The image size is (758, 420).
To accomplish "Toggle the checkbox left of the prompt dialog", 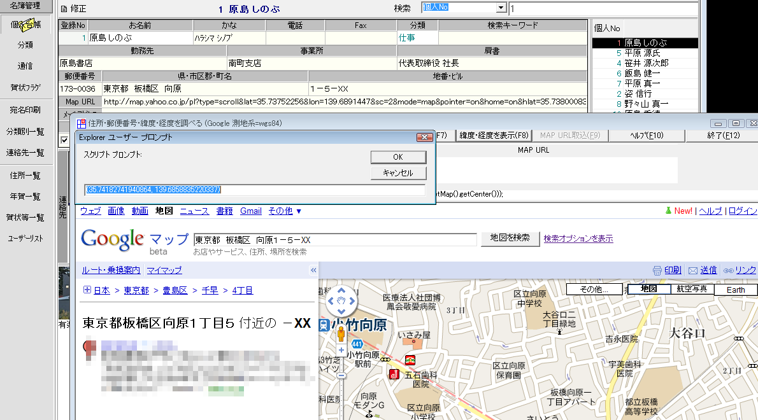I will click(x=64, y=140).
